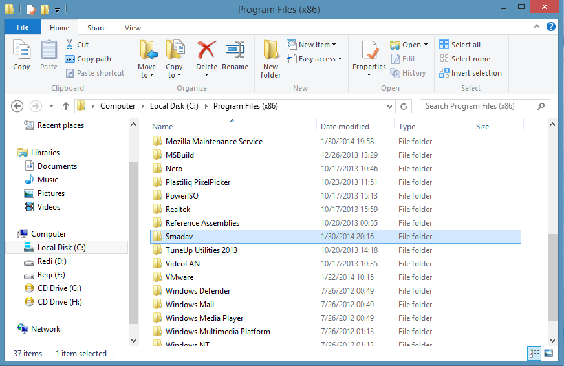This screenshot has height=366, width=564.
Task: Expand path chevron after Computer
Action: click(143, 106)
